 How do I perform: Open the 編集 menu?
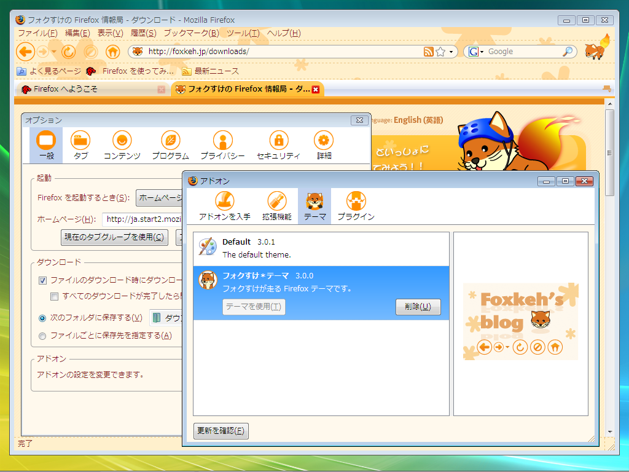77,33
